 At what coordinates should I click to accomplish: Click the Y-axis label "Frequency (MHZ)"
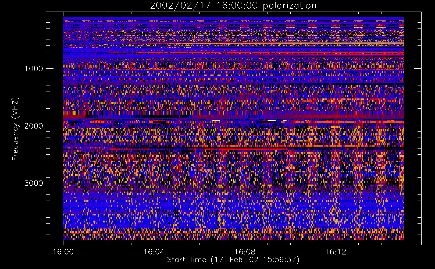15,129
